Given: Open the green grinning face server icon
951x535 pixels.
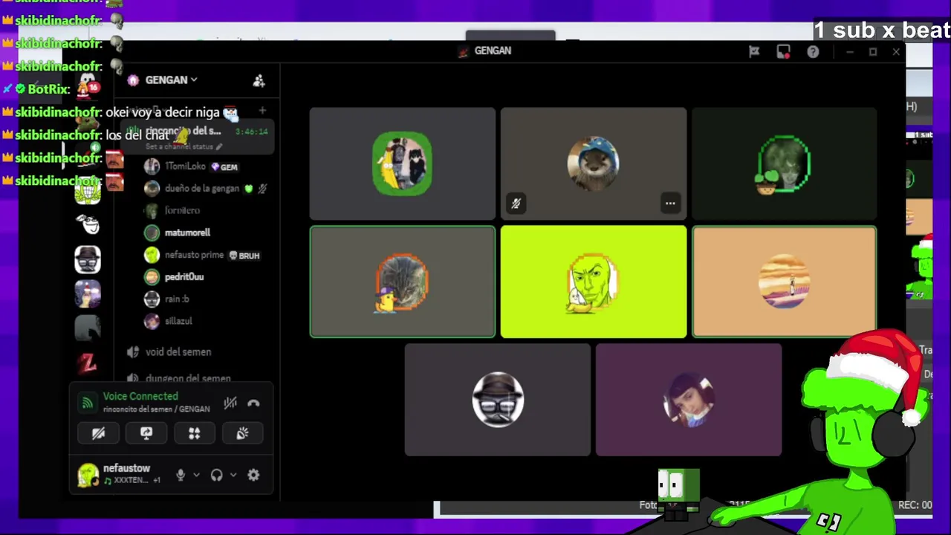Looking at the screenshot, I should pyautogui.click(x=88, y=191).
